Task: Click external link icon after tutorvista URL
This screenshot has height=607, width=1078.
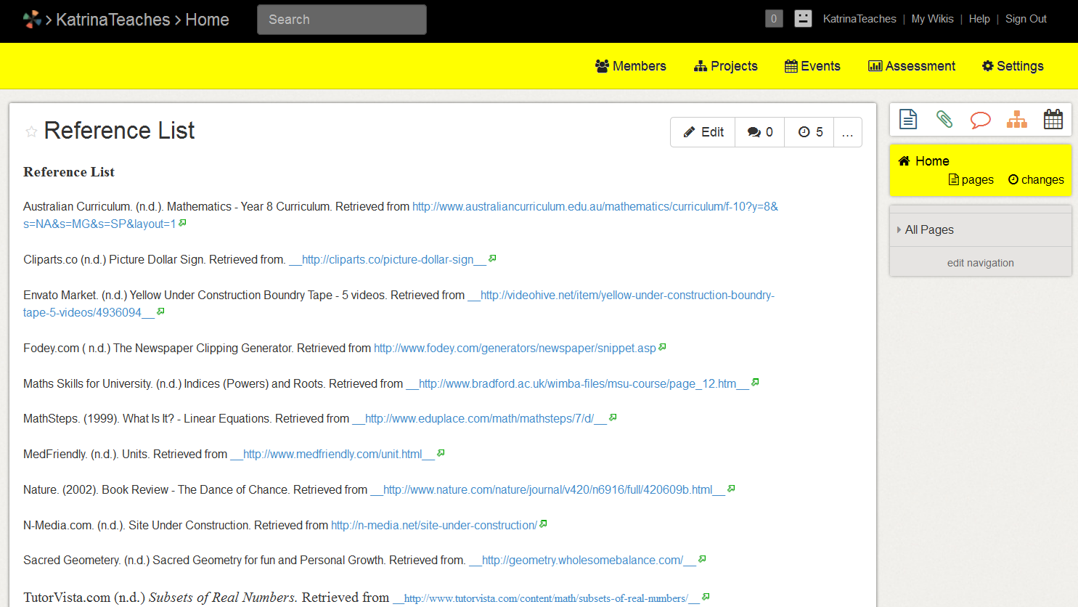Action: click(706, 597)
